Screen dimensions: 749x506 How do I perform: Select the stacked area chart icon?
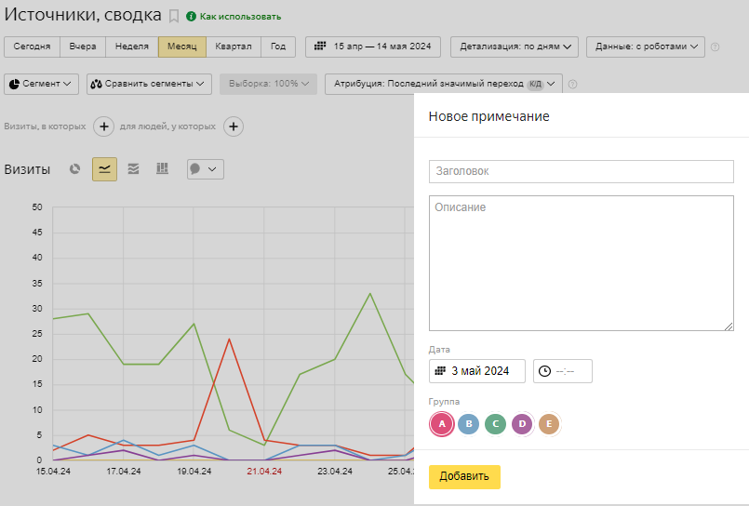(x=133, y=169)
